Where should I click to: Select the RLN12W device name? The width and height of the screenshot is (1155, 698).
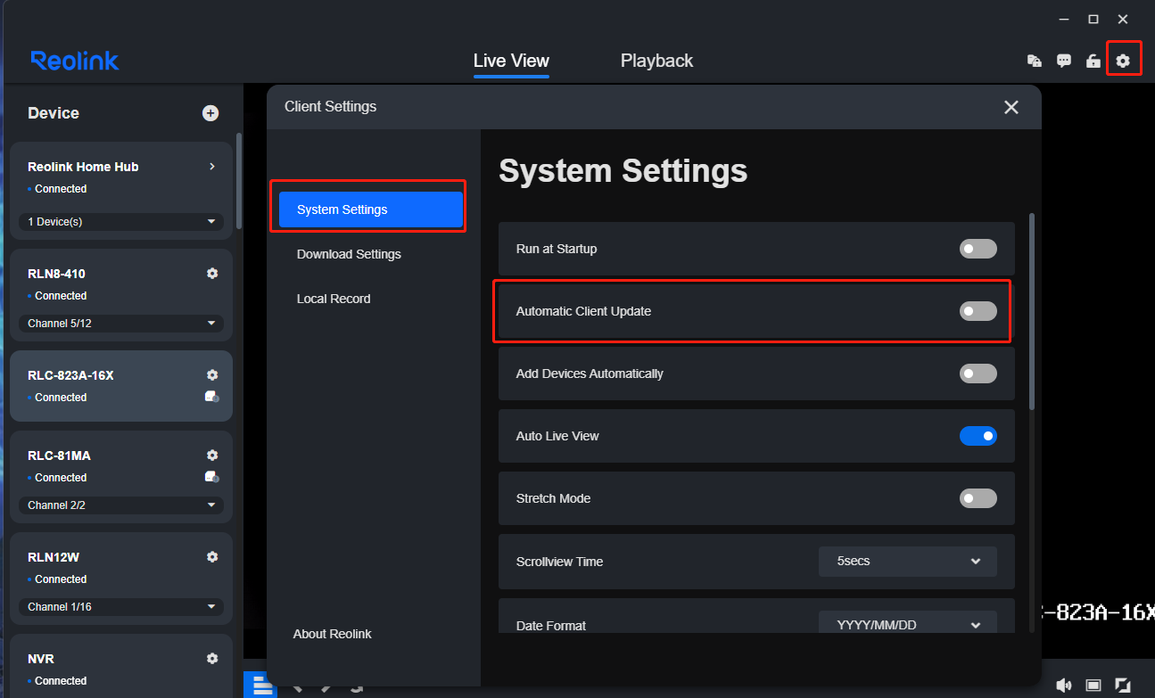[54, 557]
